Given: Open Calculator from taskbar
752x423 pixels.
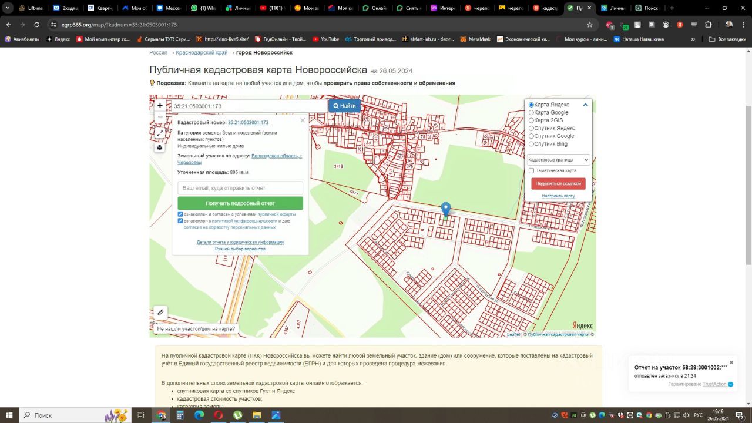Looking at the screenshot, I should [x=180, y=415].
